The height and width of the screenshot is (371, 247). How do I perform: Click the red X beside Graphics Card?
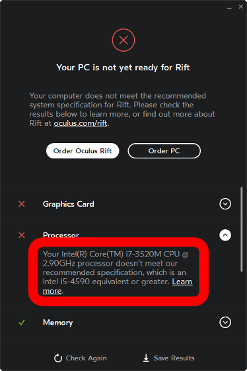[x=22, y=204]
